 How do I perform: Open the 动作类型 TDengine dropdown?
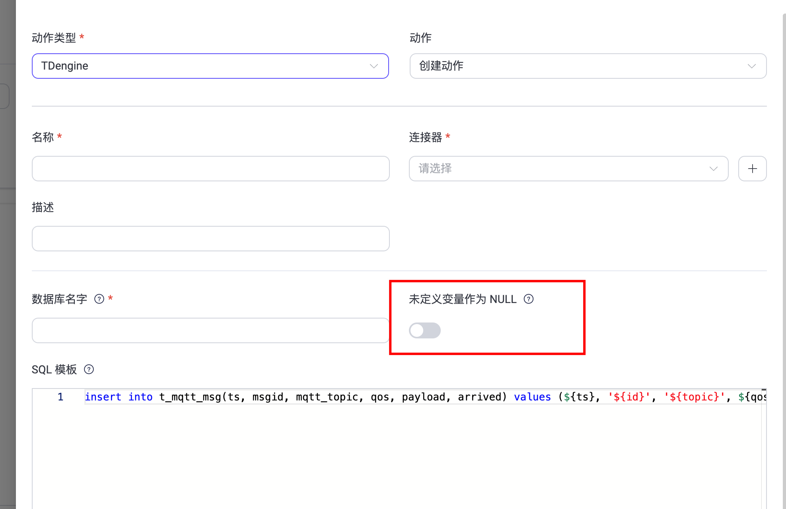coord(210,66)
